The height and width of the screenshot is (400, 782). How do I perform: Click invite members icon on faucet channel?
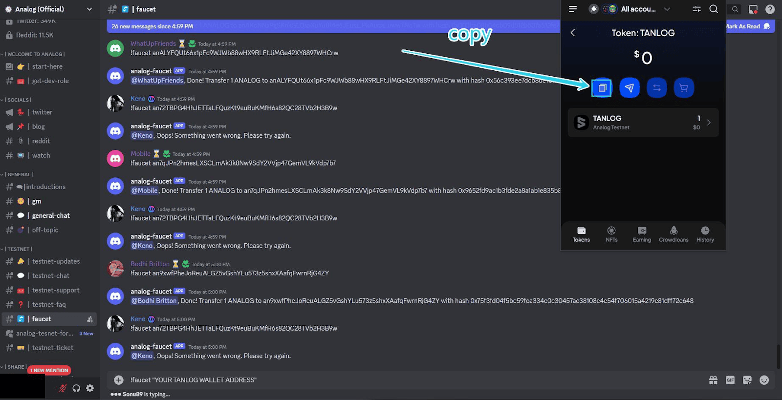click(90, 319)
